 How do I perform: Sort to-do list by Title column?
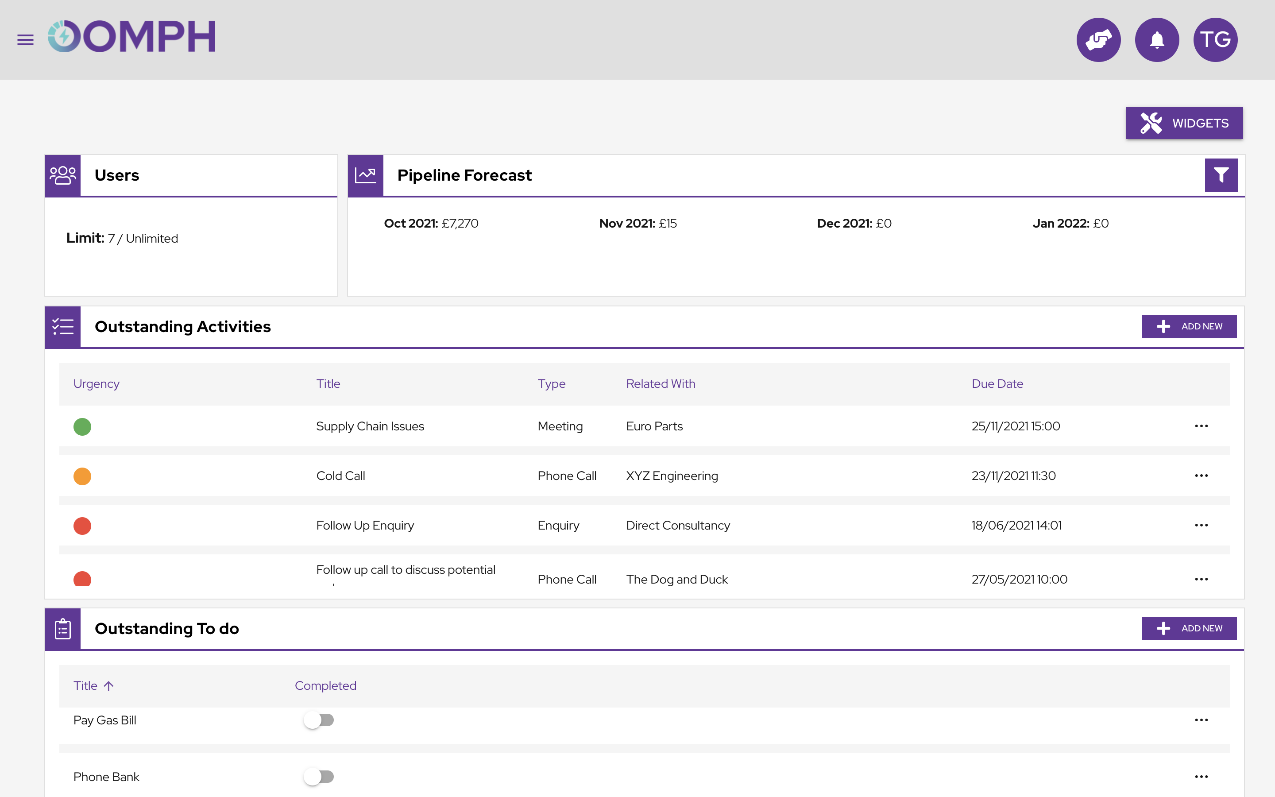[86, 686]
